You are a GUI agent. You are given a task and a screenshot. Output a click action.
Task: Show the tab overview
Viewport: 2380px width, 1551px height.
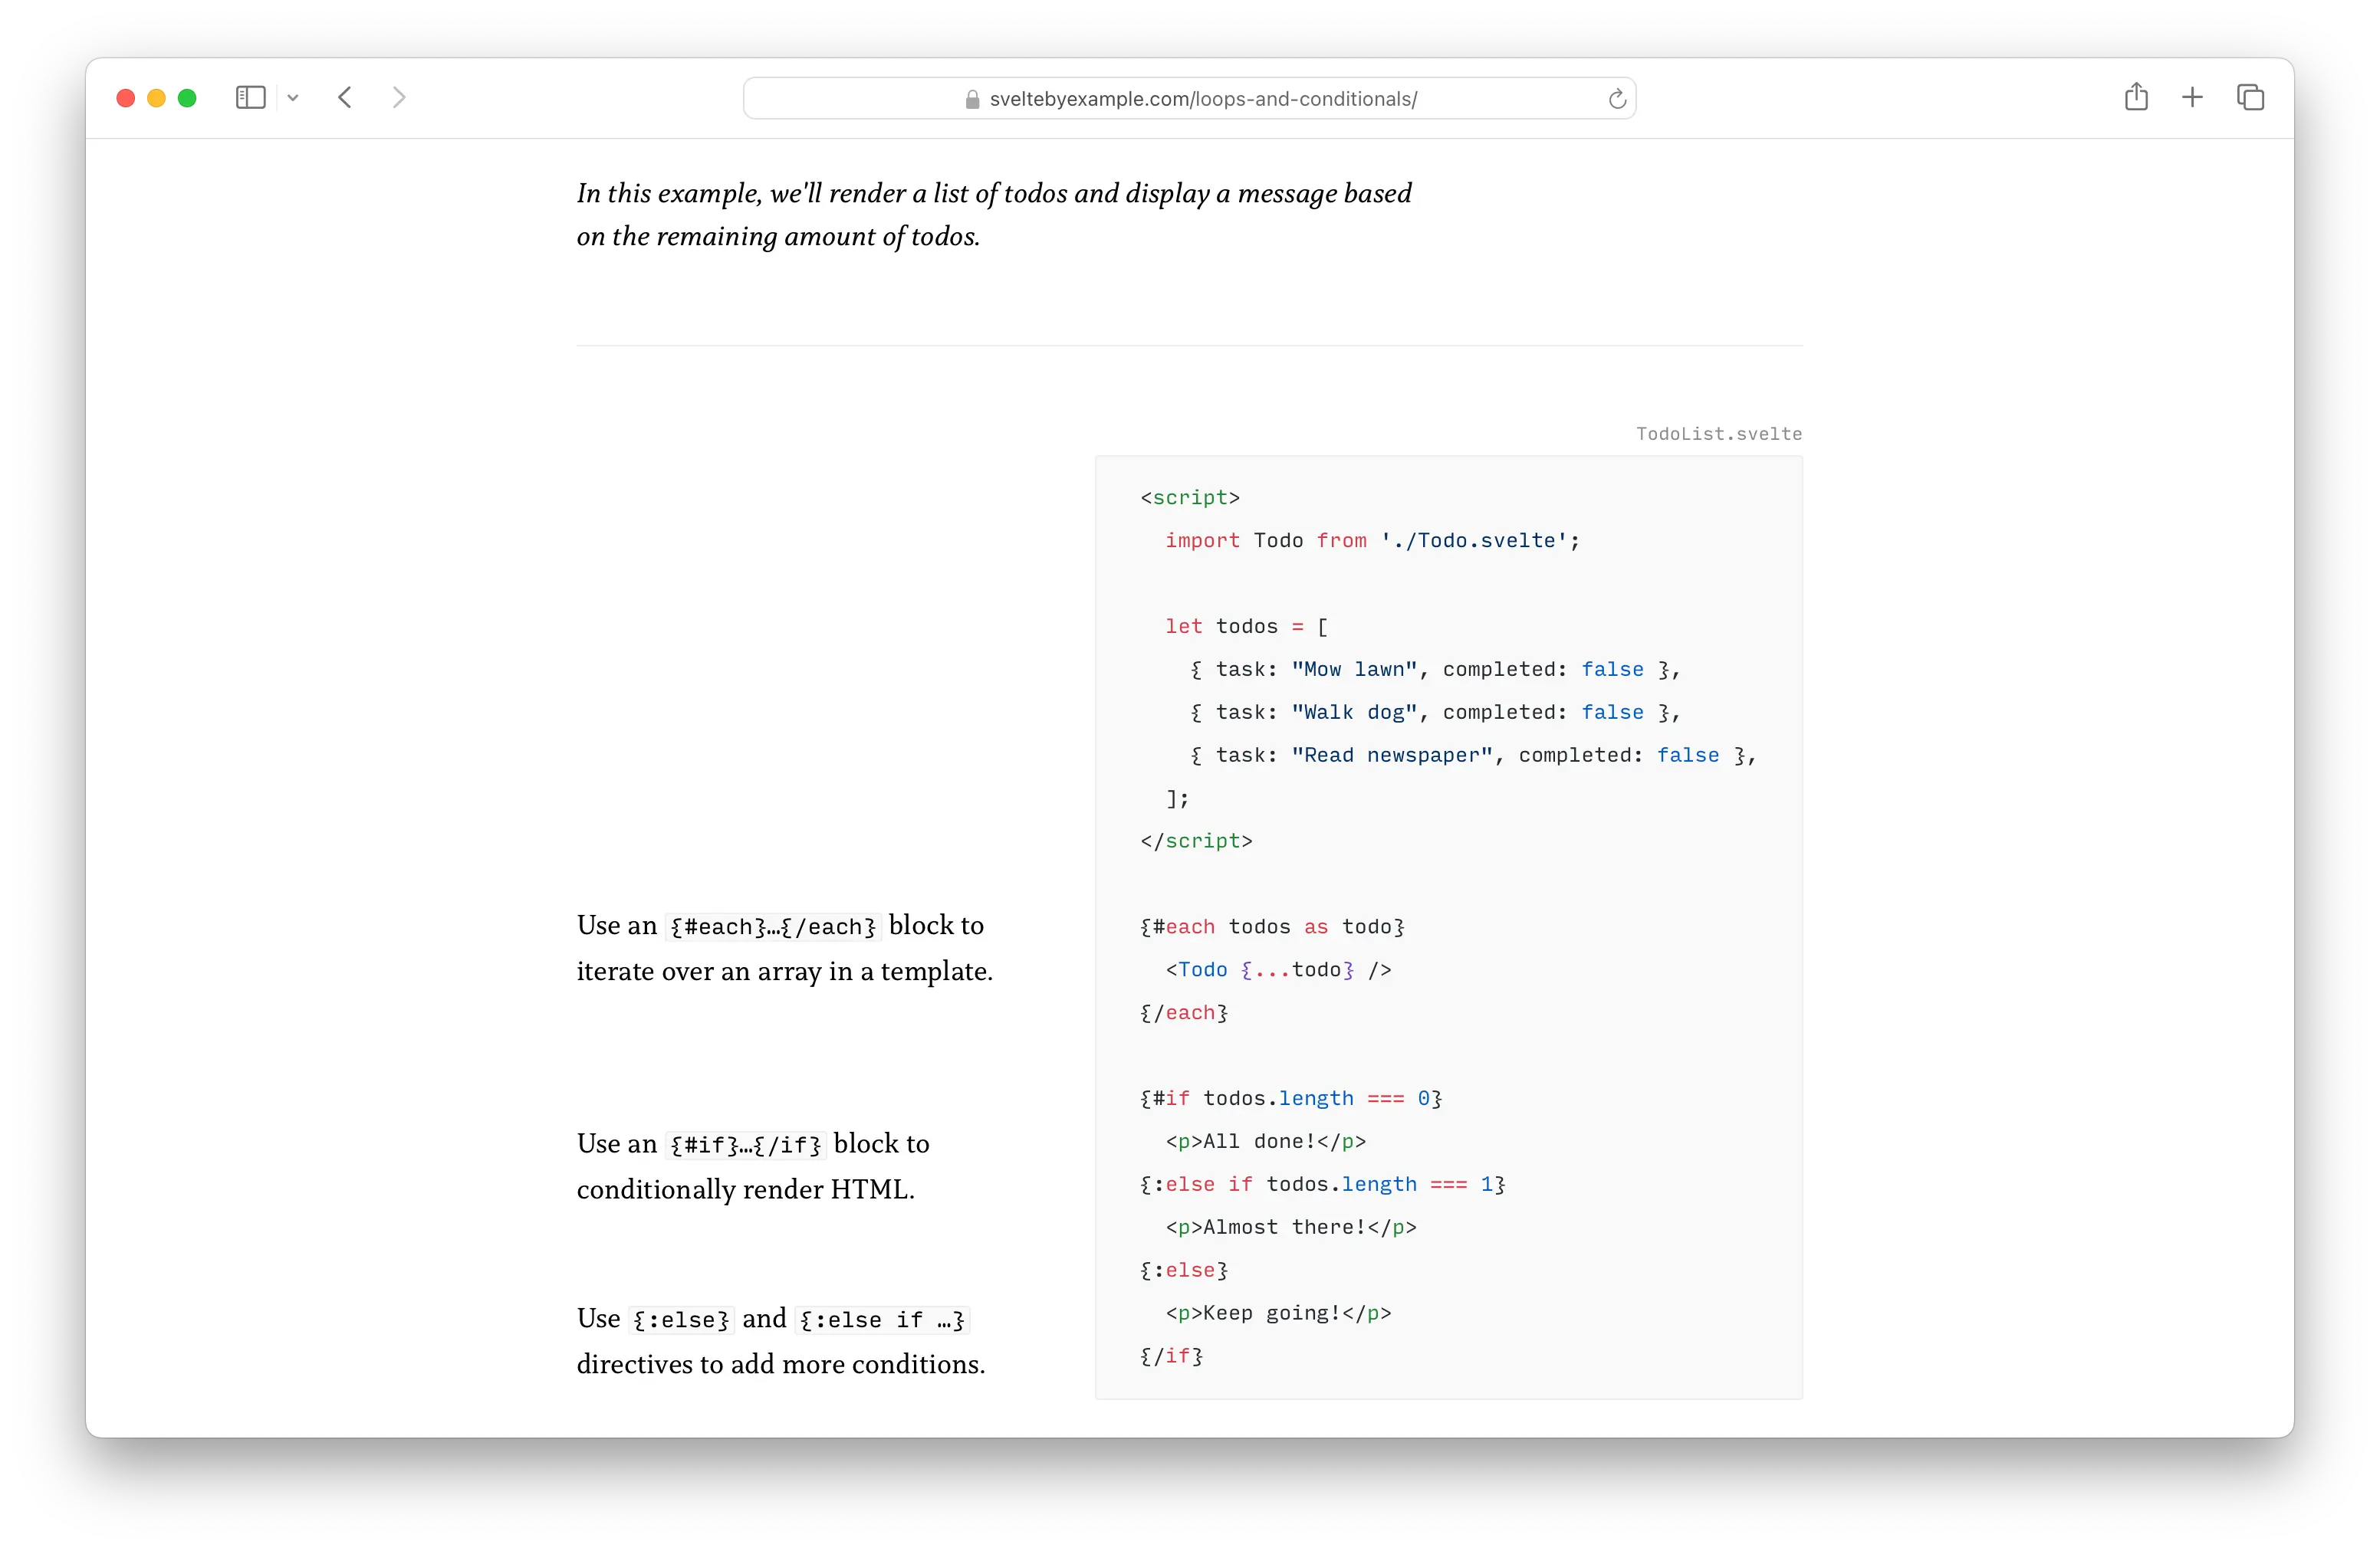(x=2250, y=96)
